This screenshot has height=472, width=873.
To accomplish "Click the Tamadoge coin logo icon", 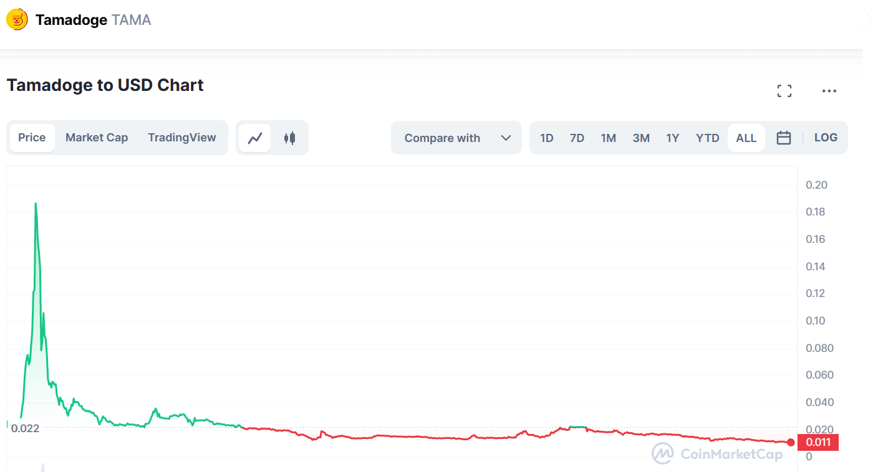I will coord(17,19).
